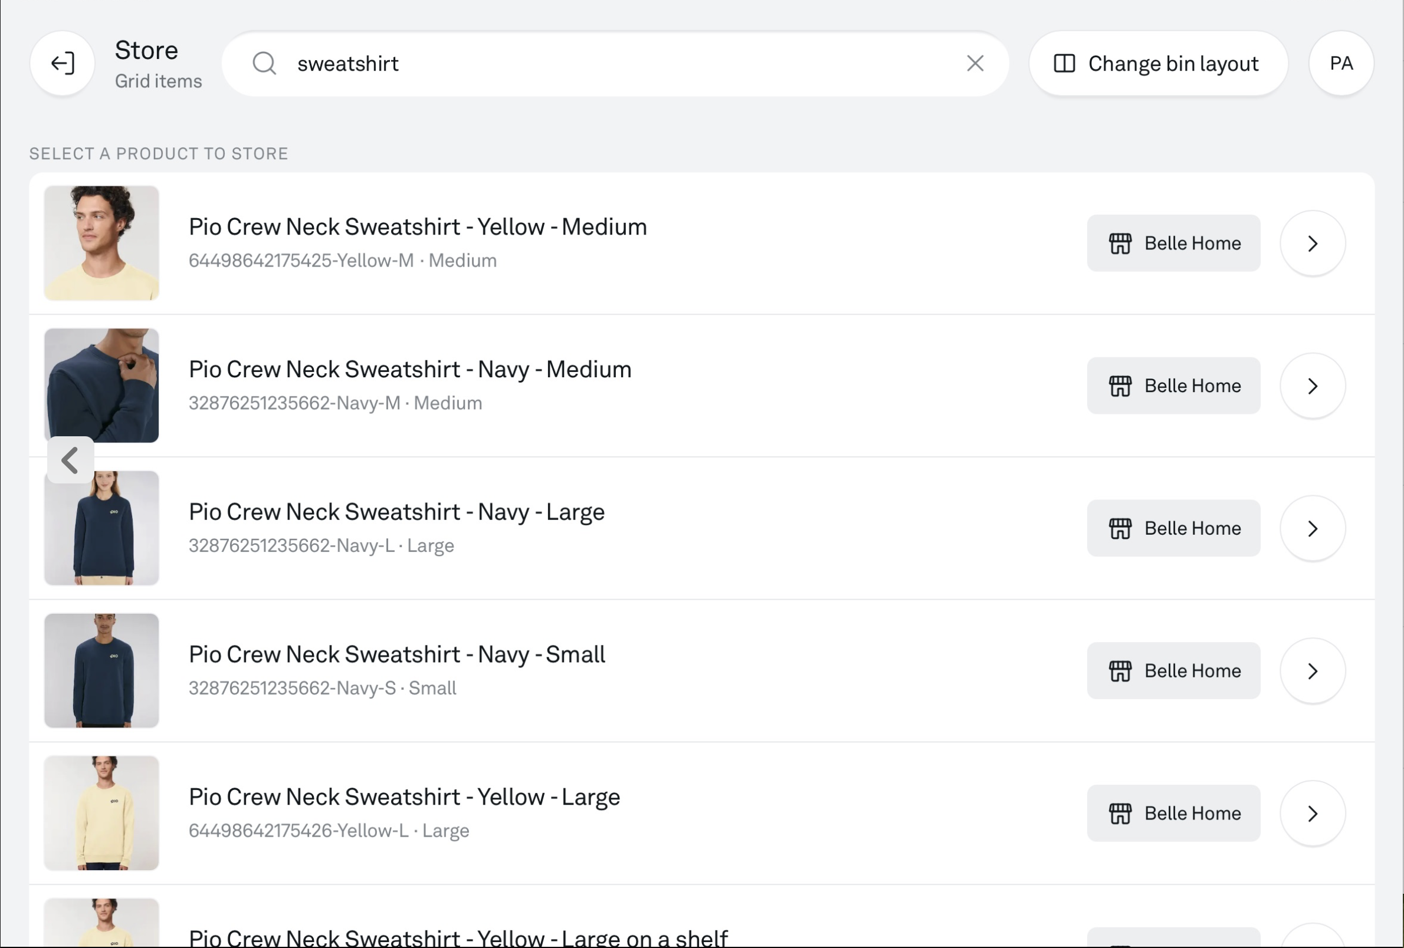Open Navy Large sweatshirt with chevron arrow
The image size is (1404, 948).
click(x=1312, y=528)
